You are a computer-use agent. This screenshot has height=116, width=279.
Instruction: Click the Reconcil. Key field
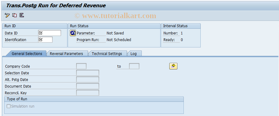click(88, 93)
